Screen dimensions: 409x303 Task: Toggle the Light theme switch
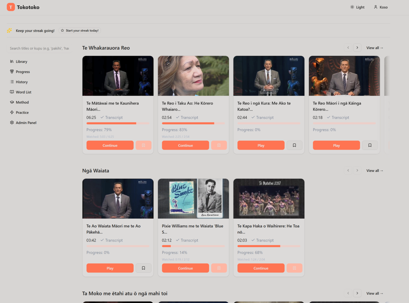pyautogui.click(x=357, y=7)
